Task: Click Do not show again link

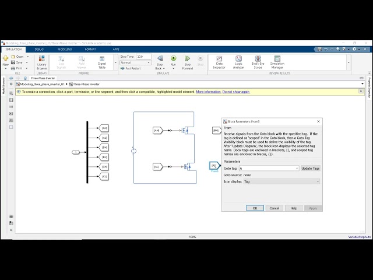Action: click(236, 92)
